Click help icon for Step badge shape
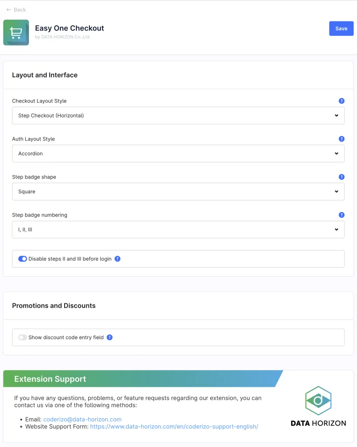Screen dimensions: 357x447 coord(341,177)
